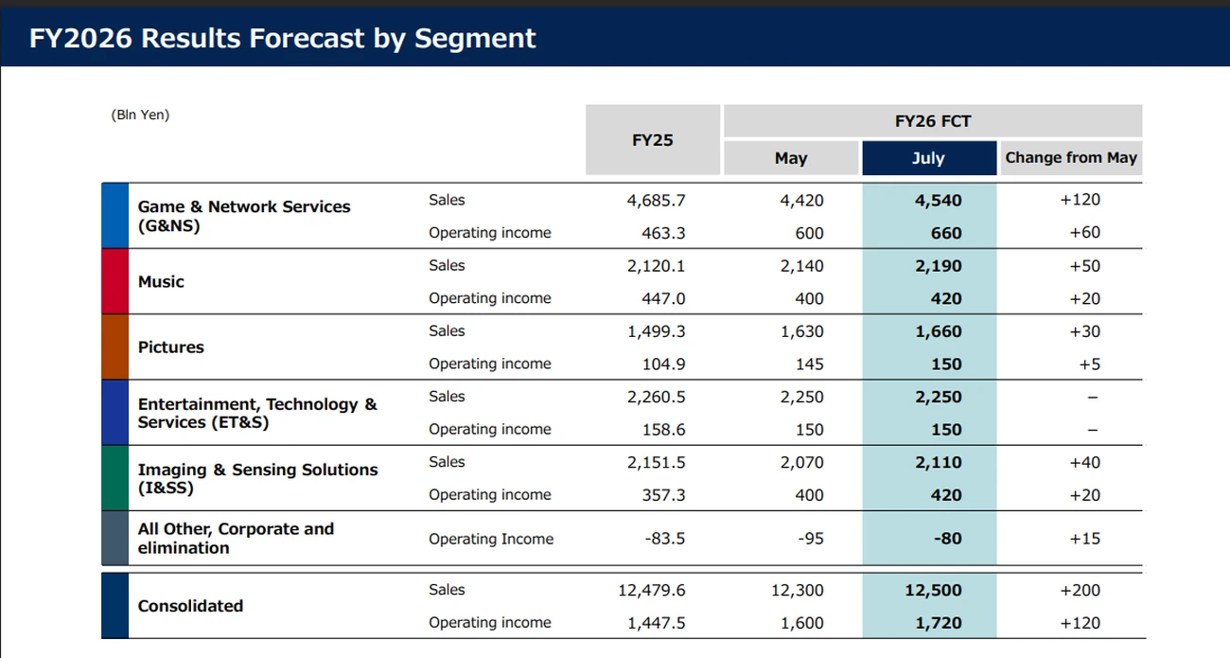Click ET&S FY25 operating income 158.6
The image size is (1230, 658).
pos(663,429)
